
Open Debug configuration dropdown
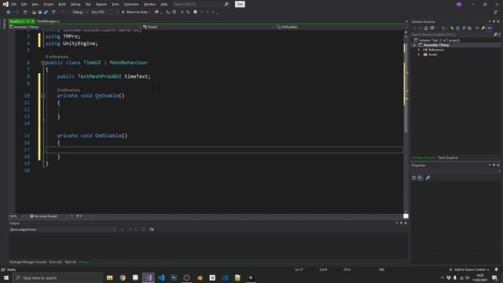coord(79,13)
